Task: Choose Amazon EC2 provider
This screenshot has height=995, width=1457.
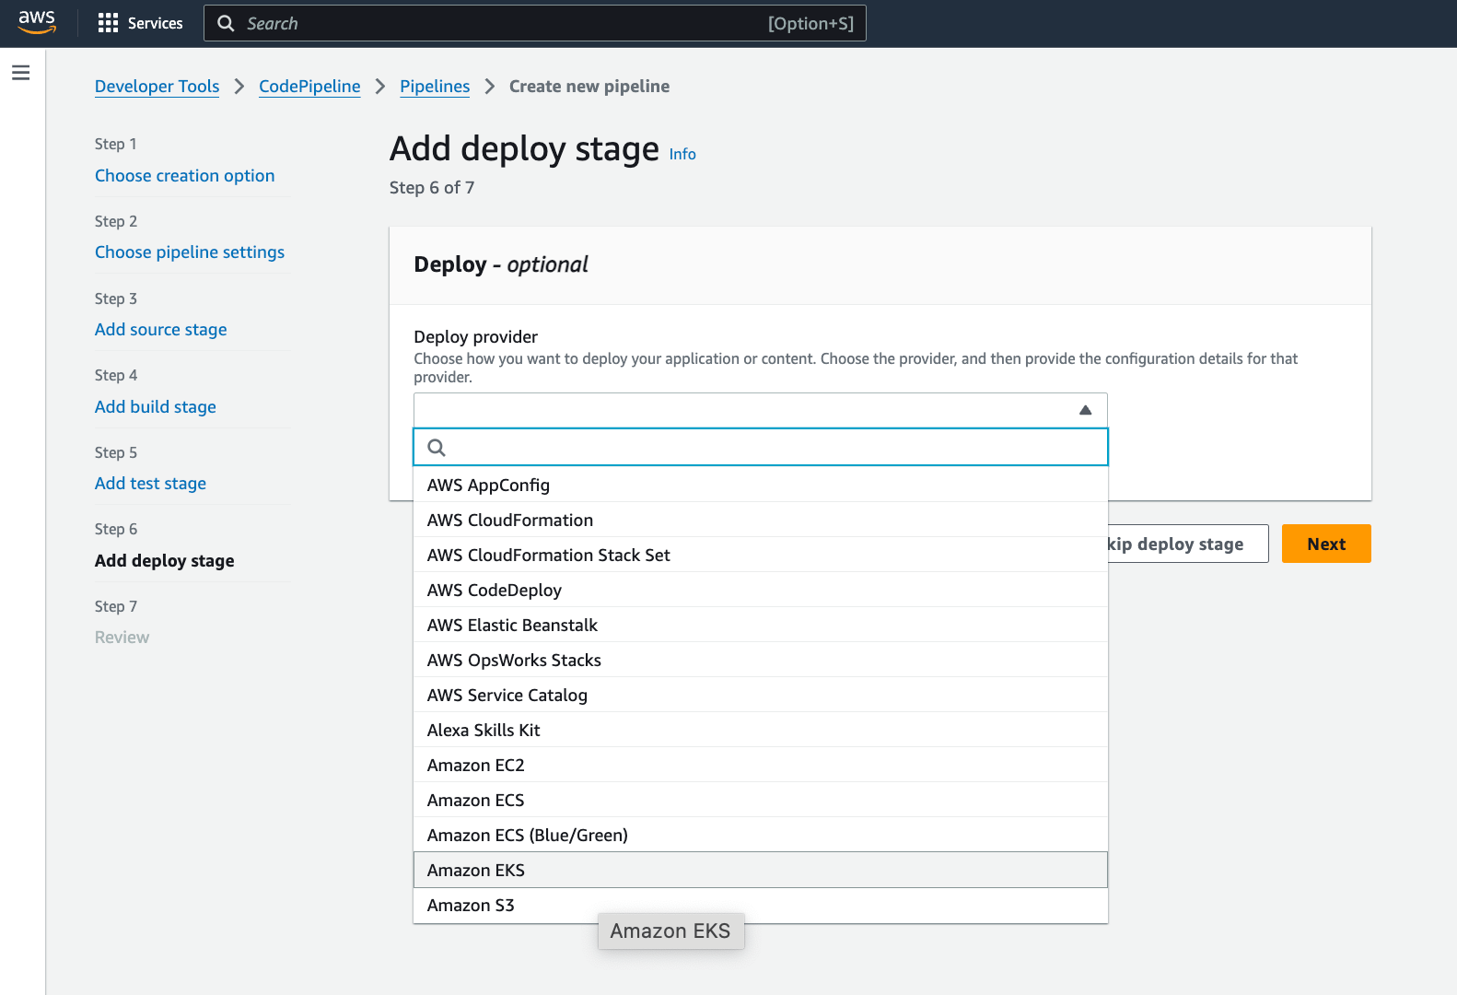Action: 761,765
